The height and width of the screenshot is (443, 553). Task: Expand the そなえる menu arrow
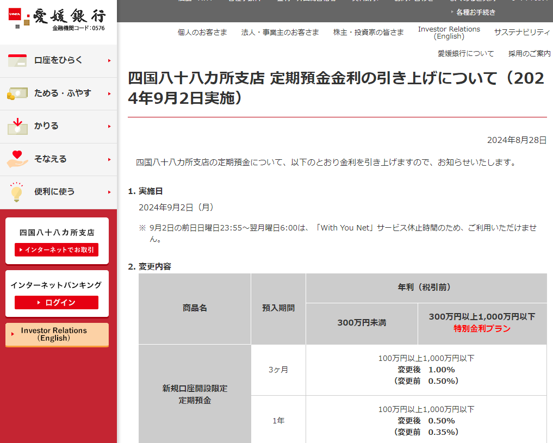point(109,159)
